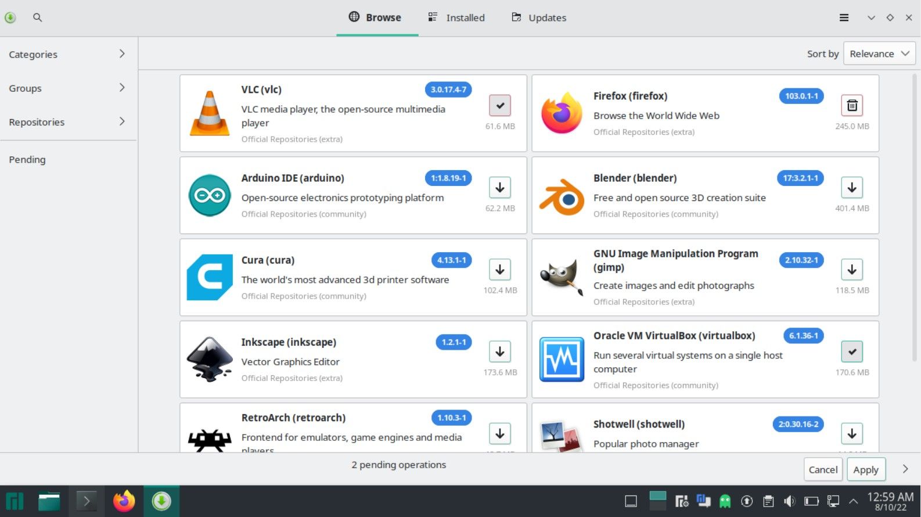
Task: Click the Blender logo
Action: point(562,196)
